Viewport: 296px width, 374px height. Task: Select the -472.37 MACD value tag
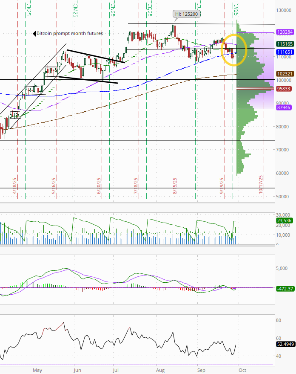coord(285,289)
